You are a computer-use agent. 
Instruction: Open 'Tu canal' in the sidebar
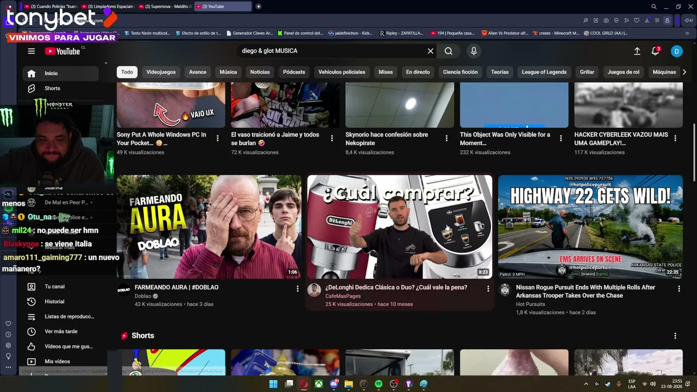click(x=61, y=286)
